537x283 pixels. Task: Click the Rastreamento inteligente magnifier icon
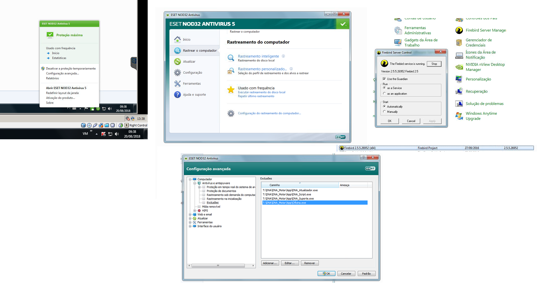point(231,58)
